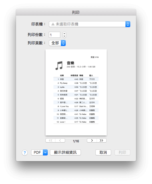
Task: Click the 列印份數 copies stepper arrows
Action: [64, 35]
